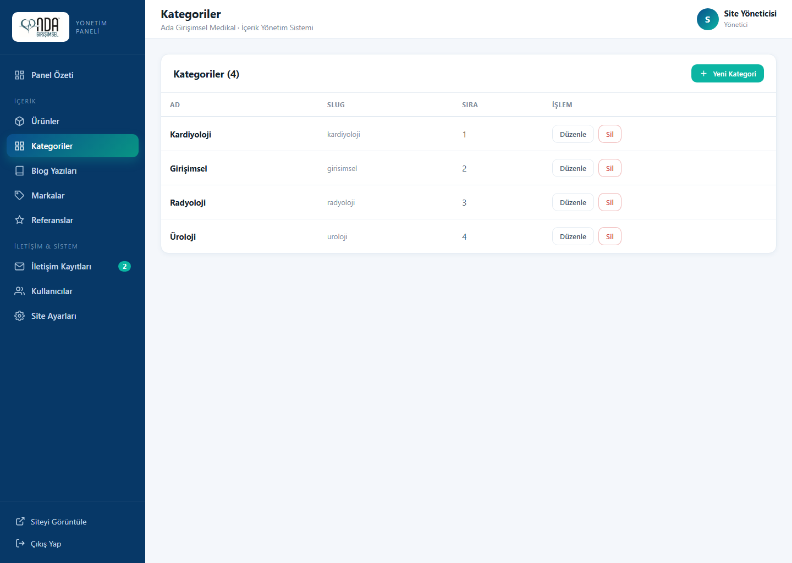The image size is (792, 563).
Task: Click the slug text uroloji
Action: (x=337, y=237)
